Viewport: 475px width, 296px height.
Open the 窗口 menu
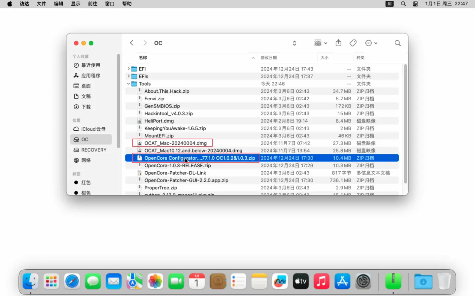(x=110, y=4)
